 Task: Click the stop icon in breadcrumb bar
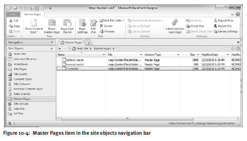click(x=238, y=48)
